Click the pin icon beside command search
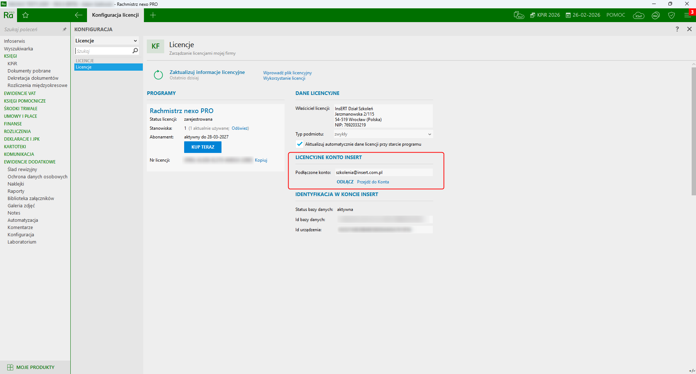This screenshot has width=696, height=374. pos(65,29)
